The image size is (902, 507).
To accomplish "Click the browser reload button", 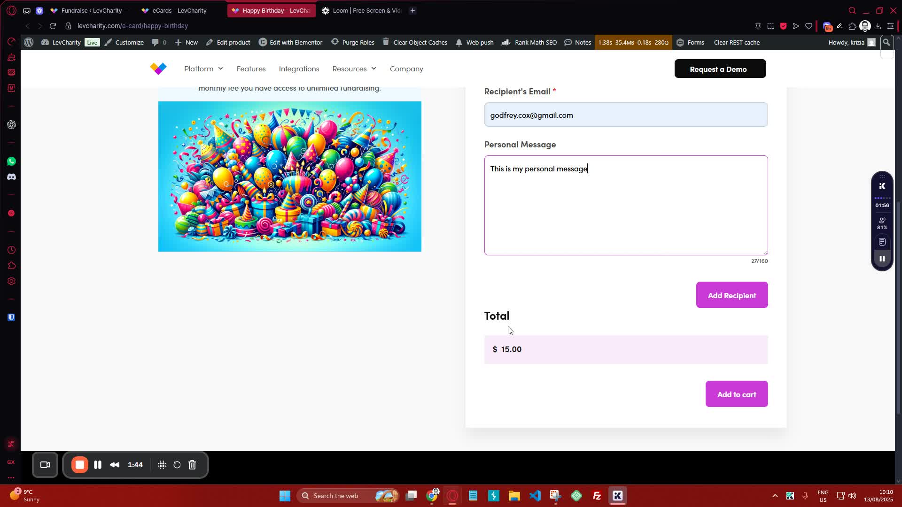I will point(53,26).
